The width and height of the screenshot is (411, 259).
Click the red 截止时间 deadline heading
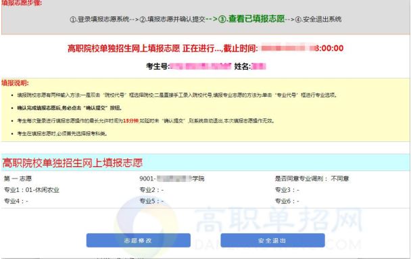(x=205, y=48)
